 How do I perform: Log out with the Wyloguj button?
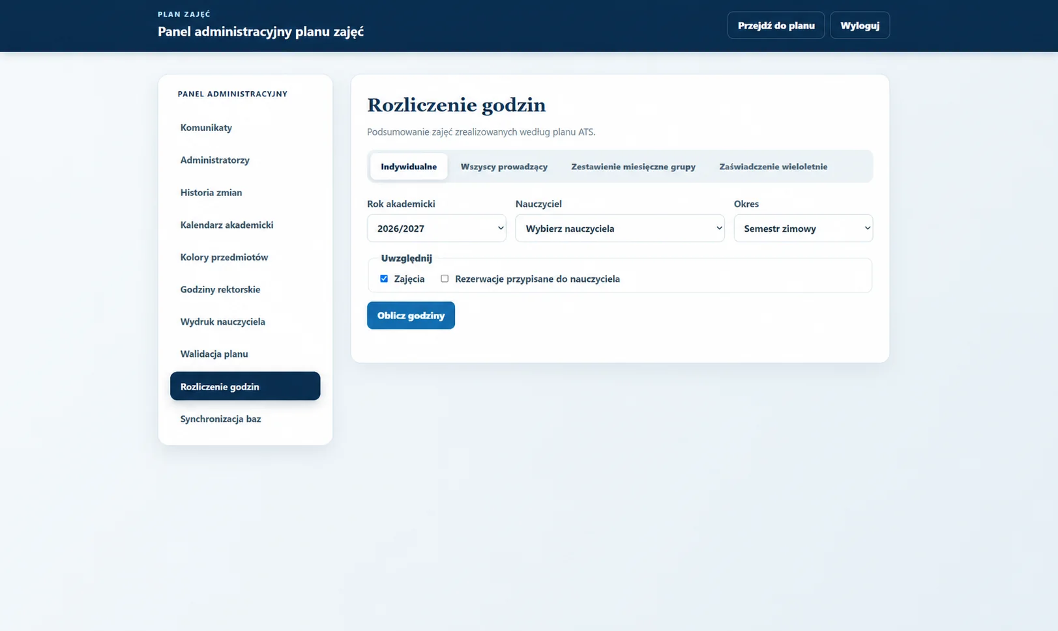(x=860, y=25)
